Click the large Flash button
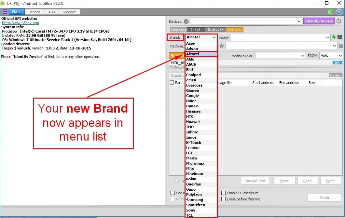 tap(324, 198)
